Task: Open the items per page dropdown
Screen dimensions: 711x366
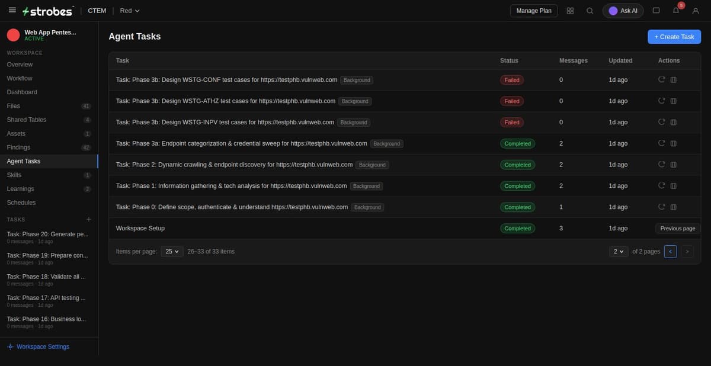Action: (x=172, y=252)
